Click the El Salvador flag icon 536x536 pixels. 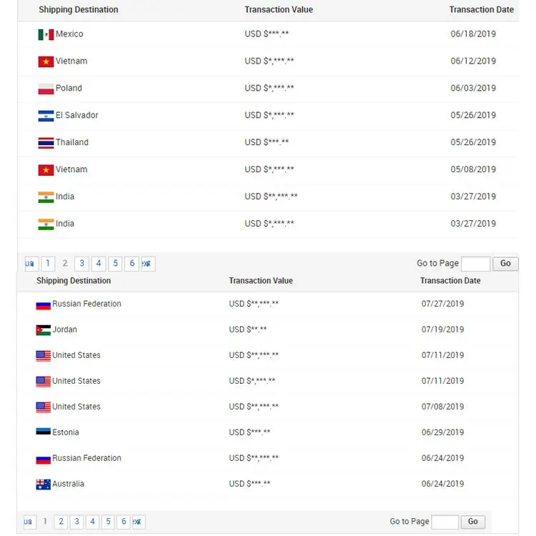click(46, 116)
